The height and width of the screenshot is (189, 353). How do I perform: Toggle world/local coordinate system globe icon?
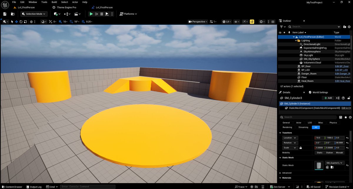(x=31, y=21)
